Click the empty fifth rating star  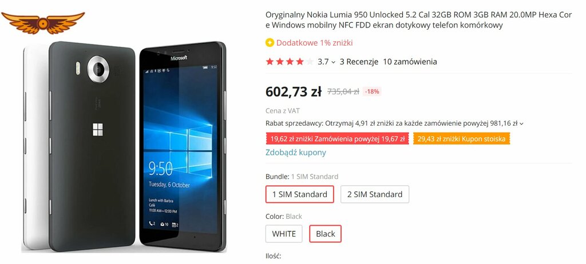[x=310, y=62]
